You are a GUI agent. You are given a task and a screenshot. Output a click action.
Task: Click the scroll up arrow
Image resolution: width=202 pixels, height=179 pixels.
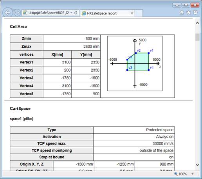(x=197, y=23)
